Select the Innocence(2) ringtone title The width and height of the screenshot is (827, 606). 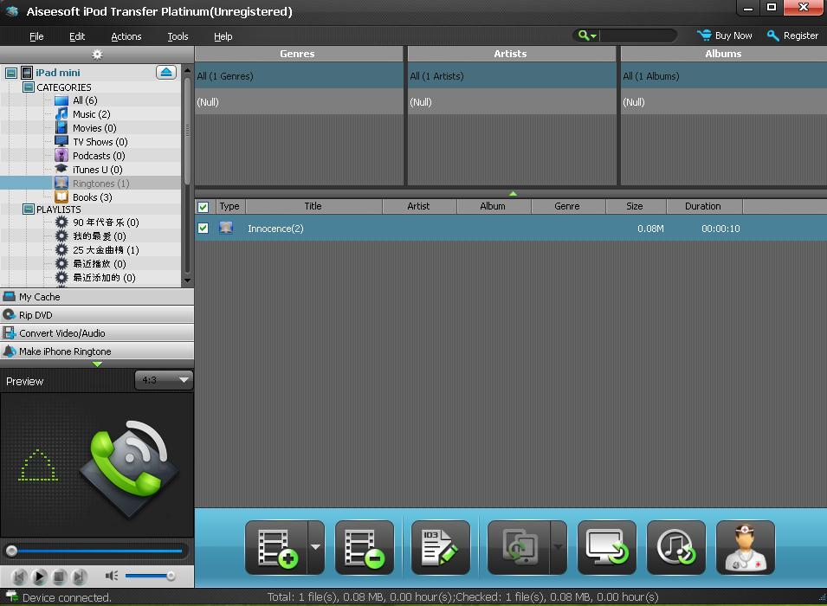click(275, 229)
